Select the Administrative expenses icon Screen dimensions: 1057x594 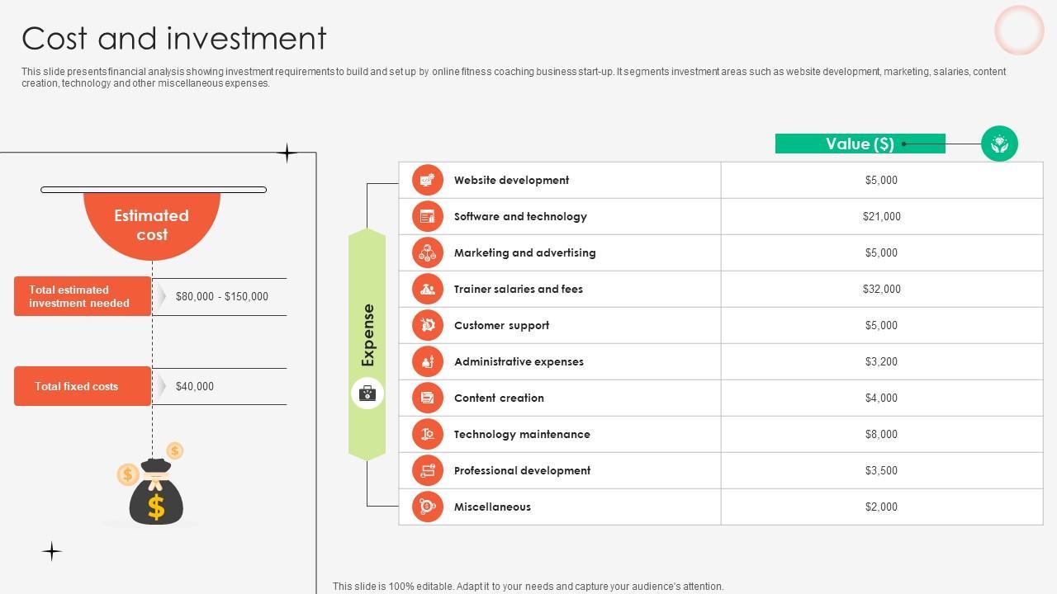click(427, 361)
